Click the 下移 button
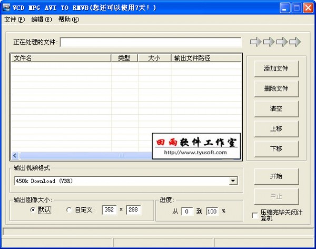This screenshot has height=249, width=316. (276, 149)
